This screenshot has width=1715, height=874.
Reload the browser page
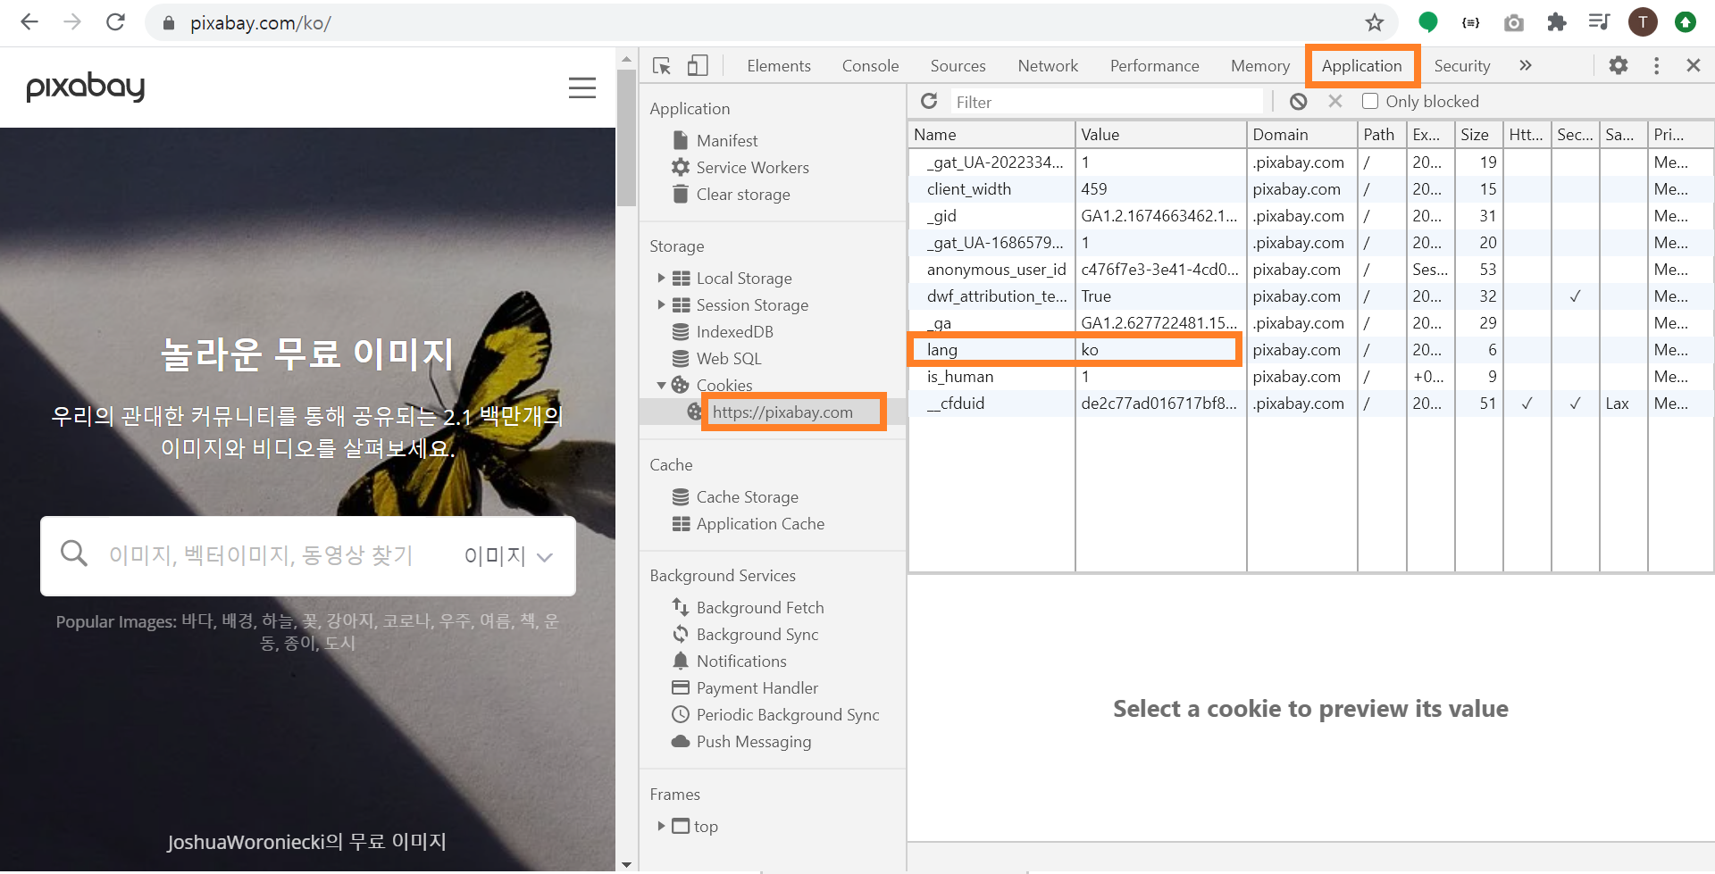coord(115,22)
